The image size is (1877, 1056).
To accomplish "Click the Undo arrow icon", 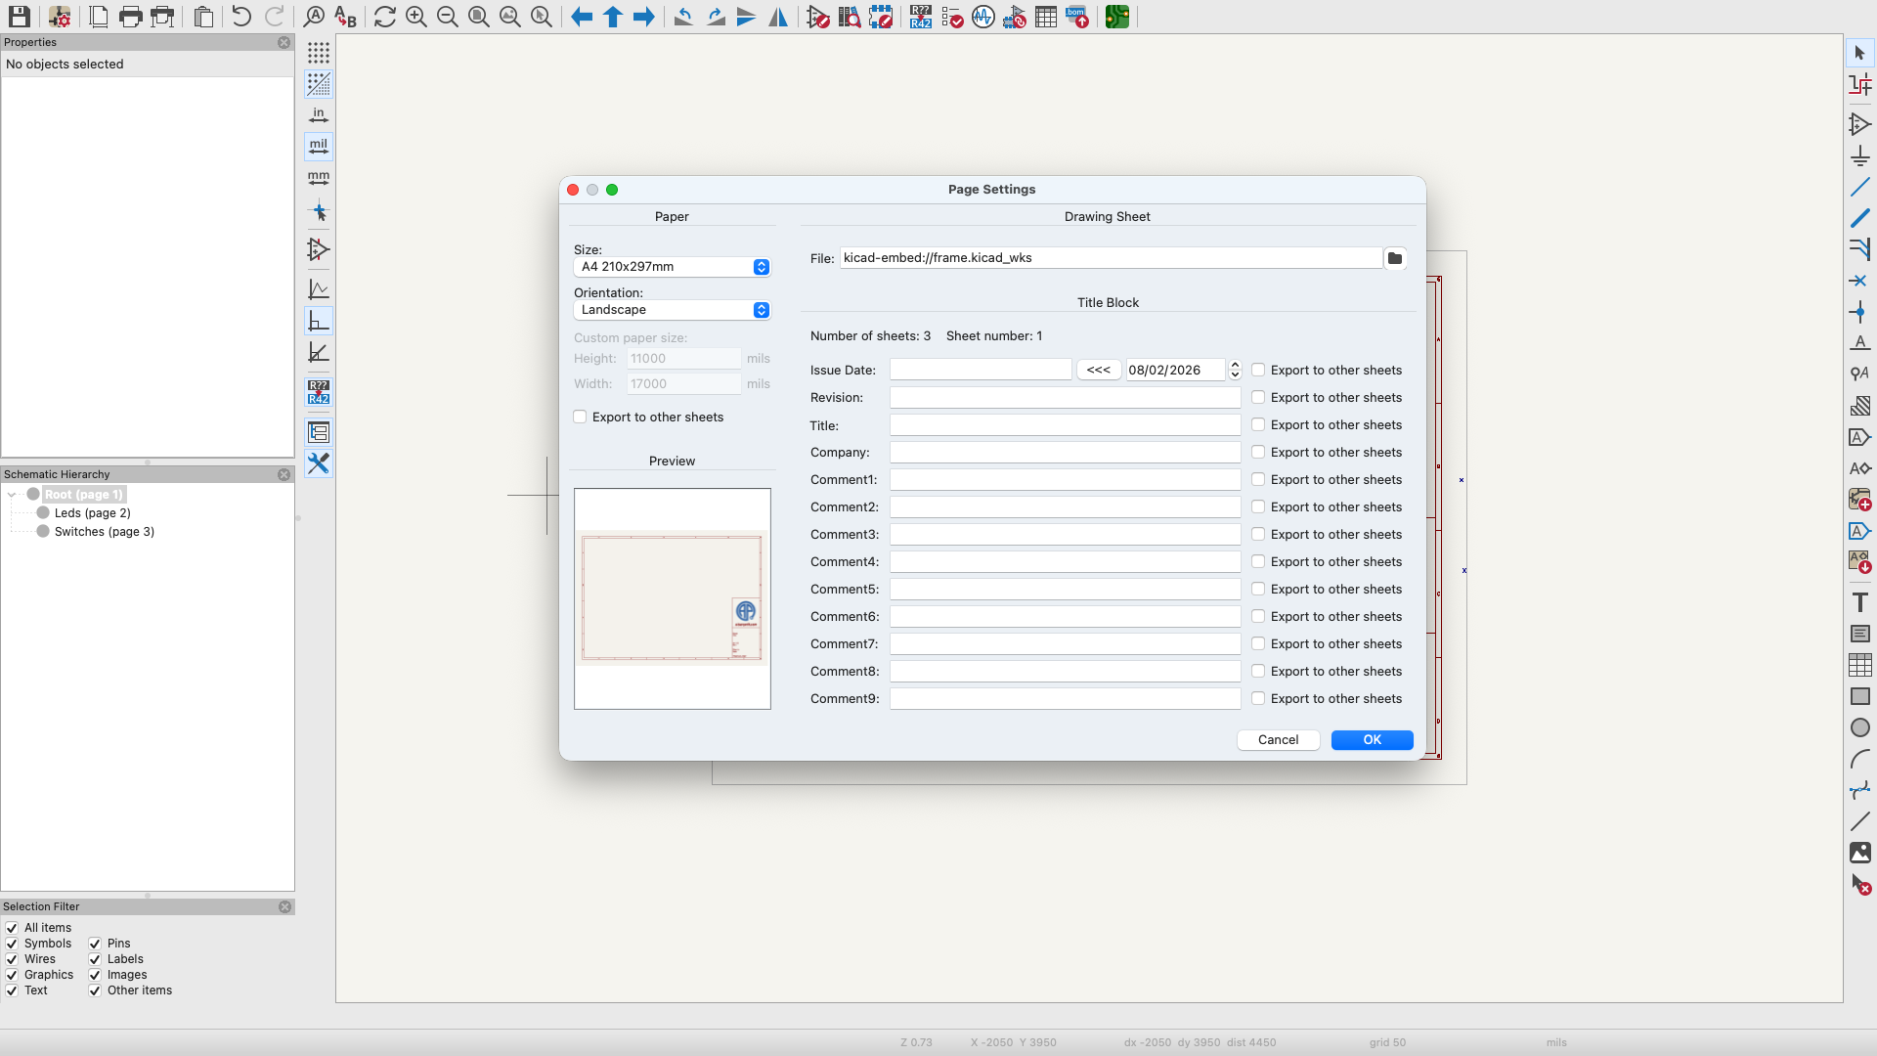I will pos(240,17).
